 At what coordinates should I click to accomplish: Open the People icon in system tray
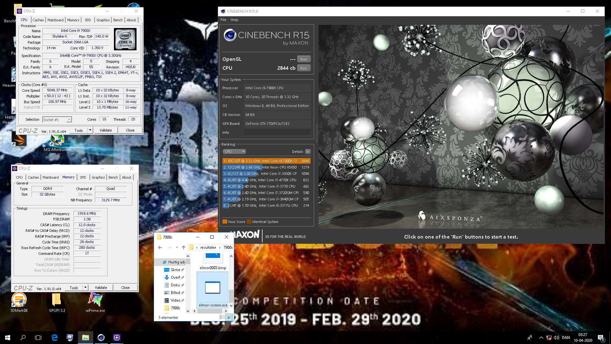click(530, 338)
